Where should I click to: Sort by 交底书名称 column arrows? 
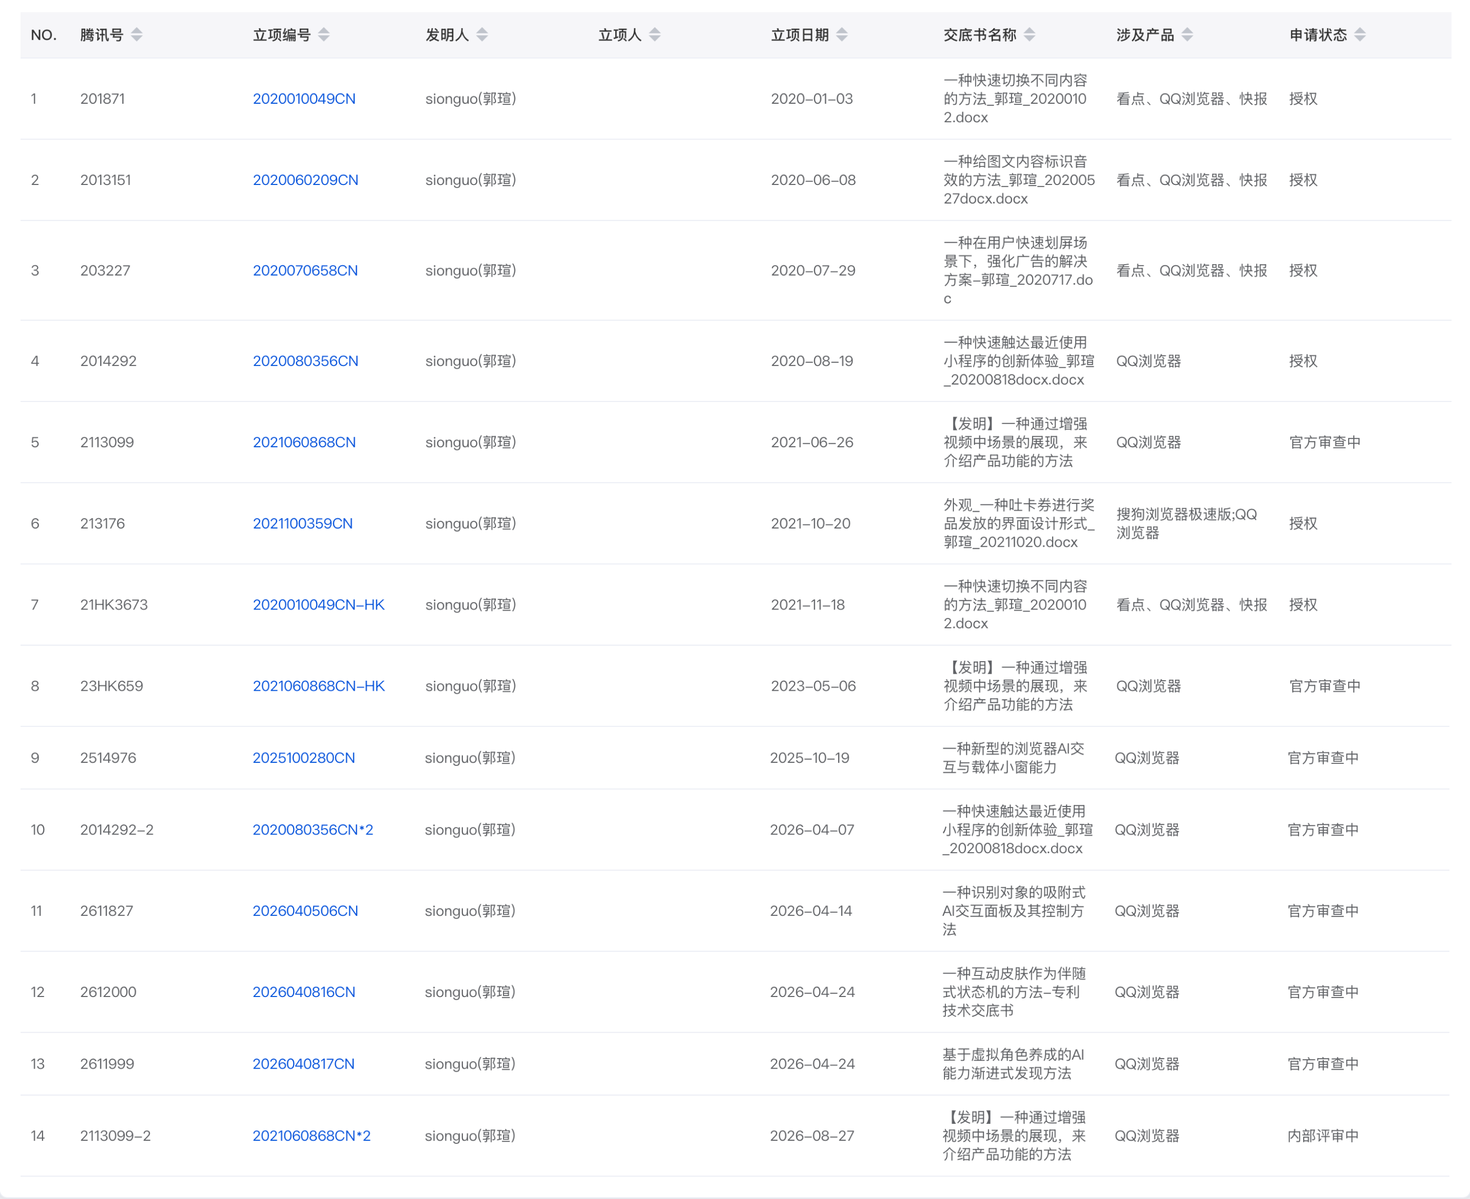pyautogui.click(x=1030, y=35)
